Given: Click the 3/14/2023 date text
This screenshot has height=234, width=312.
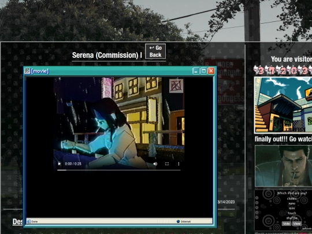Looking at the screenshot, I should click(226, 202).
